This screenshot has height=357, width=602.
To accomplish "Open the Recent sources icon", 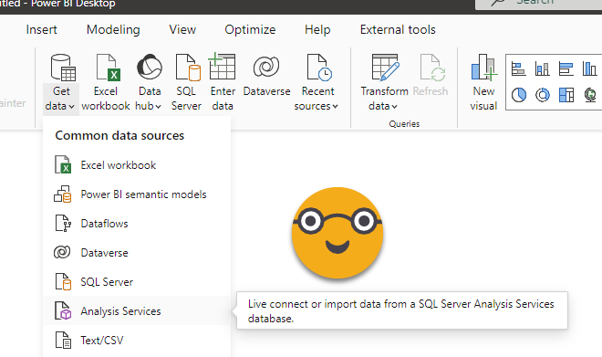I will tap(319, 68).
